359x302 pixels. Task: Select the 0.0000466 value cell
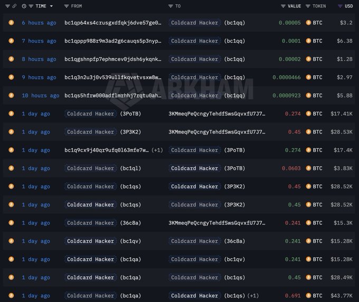point(287,78)
